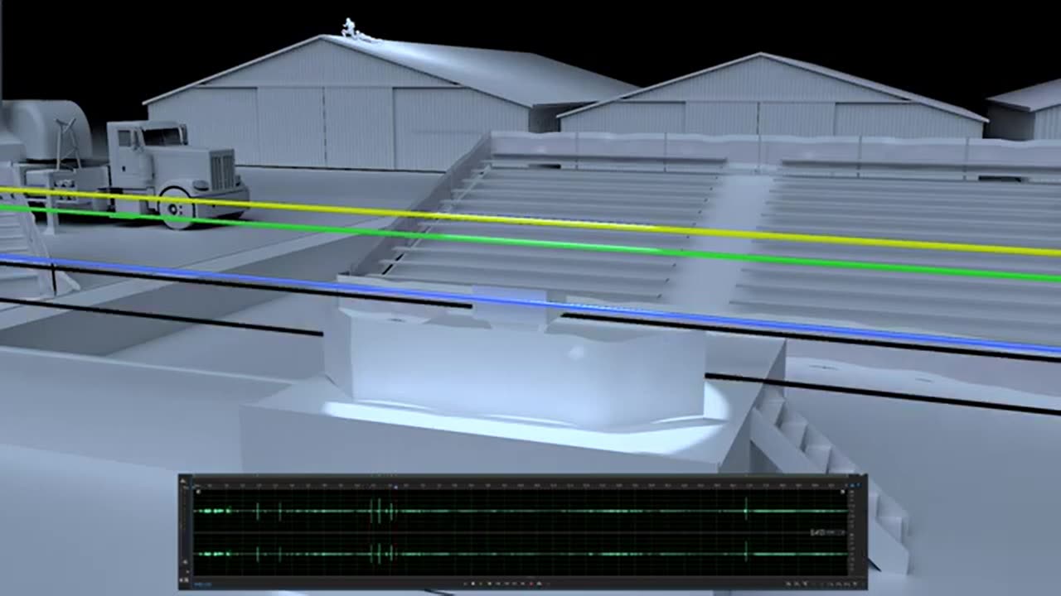The height and width of the screenshot is (596, 1061).
Task: Click the gain adjustment HUD on the waveform
Action: pyautogui.click(x=827, y=532)
